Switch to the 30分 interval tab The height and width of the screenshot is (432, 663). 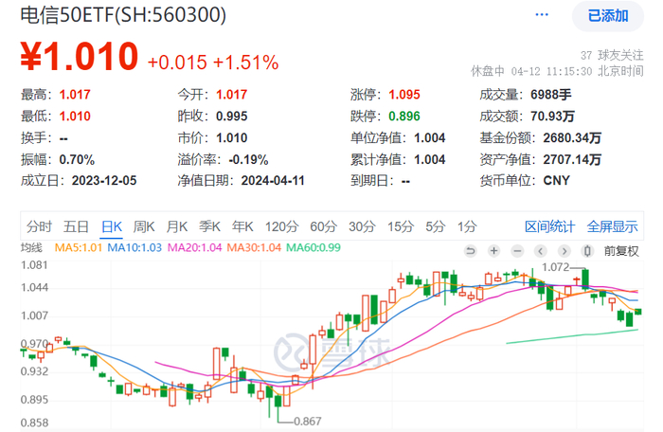pos(362,226)
